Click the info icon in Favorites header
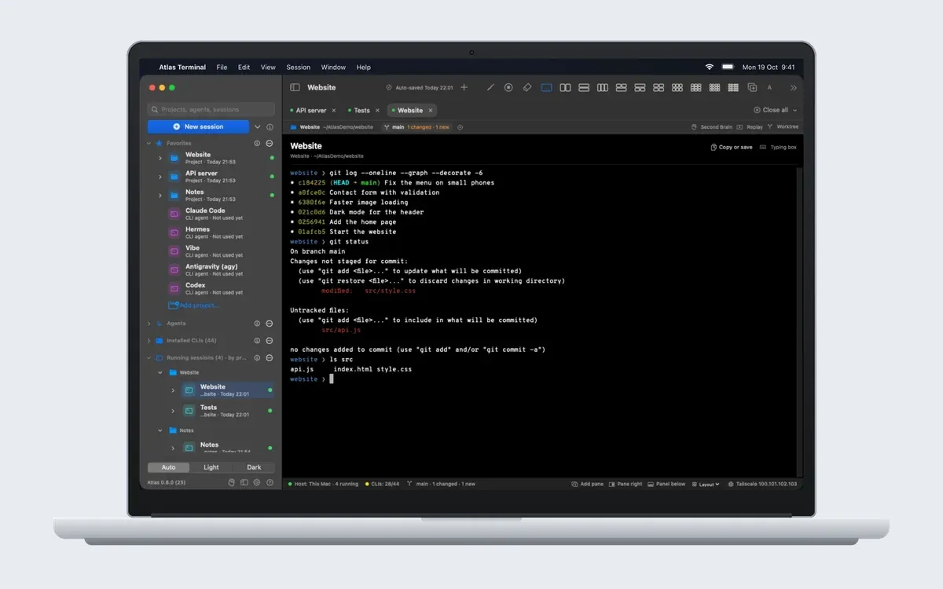The width and height of the screenshot is (943, 589). pyautogui.click(x=257, y=144)
